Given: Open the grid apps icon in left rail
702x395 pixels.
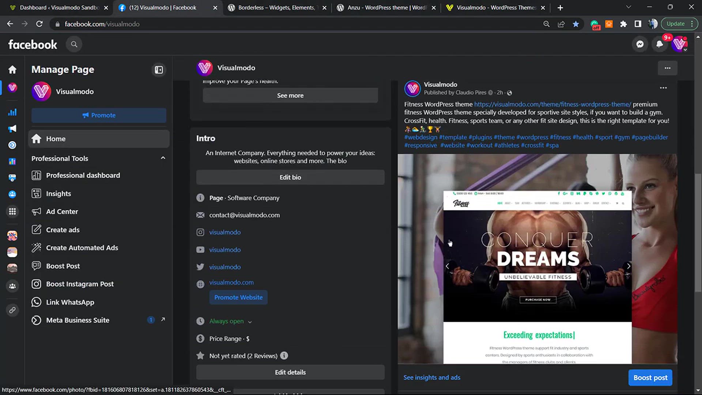Looking at the screenshot, I should point(12,211).
